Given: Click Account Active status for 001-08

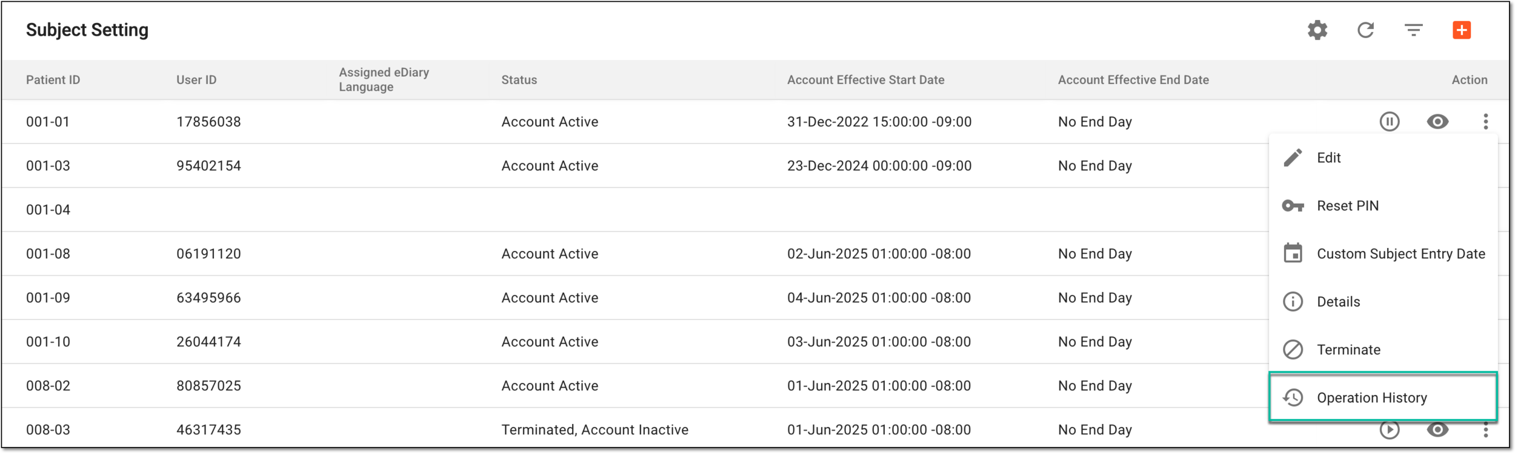Looking at the screenshot, I should 550,254.
